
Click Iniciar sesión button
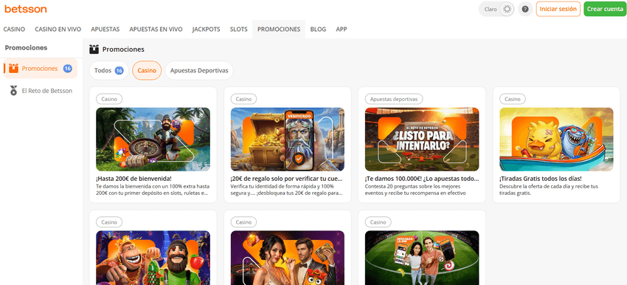pos(558,9)
